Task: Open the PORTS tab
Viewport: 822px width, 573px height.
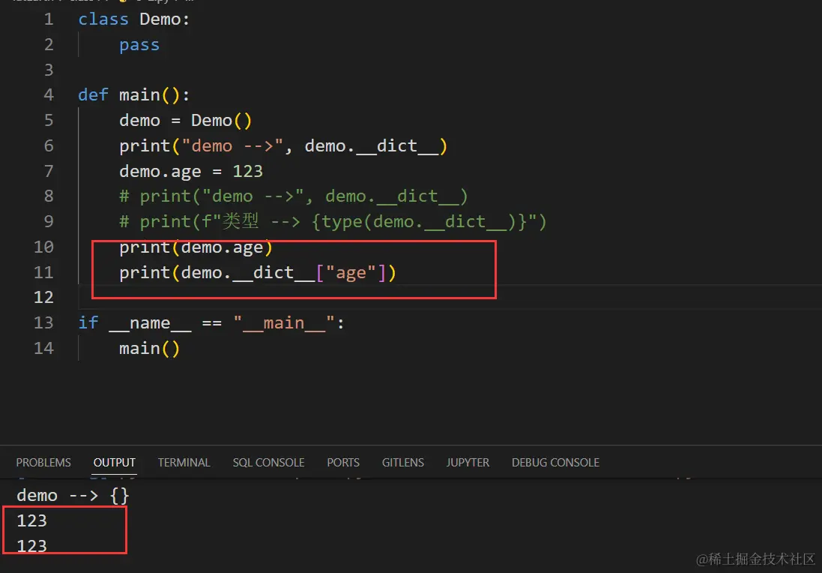Action: coord(343,462)
